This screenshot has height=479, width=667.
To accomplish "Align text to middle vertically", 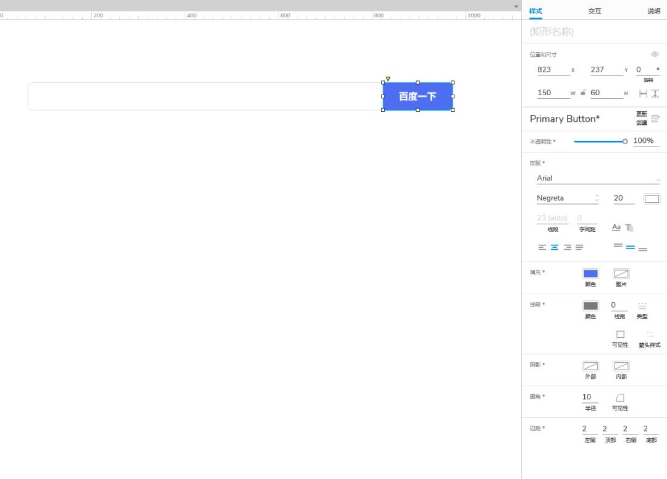I will 631,247.
